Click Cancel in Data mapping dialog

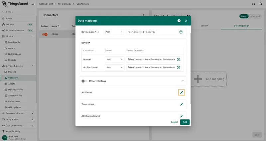pos(174,122)
